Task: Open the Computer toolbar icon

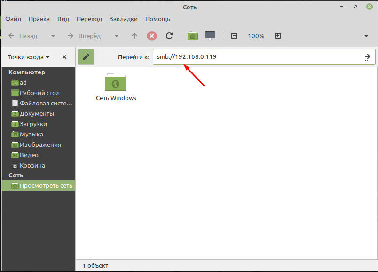Action: tap(210, 36)
